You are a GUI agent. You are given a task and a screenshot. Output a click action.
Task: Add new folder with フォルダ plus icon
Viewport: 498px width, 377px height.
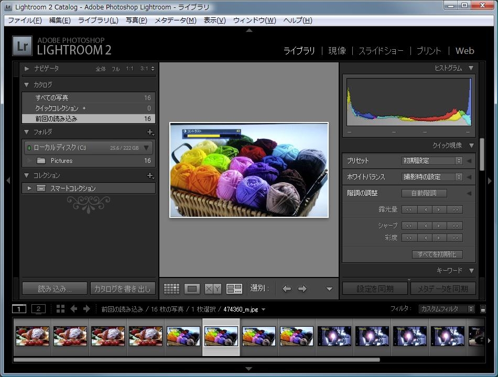click(x=150, y=132)
